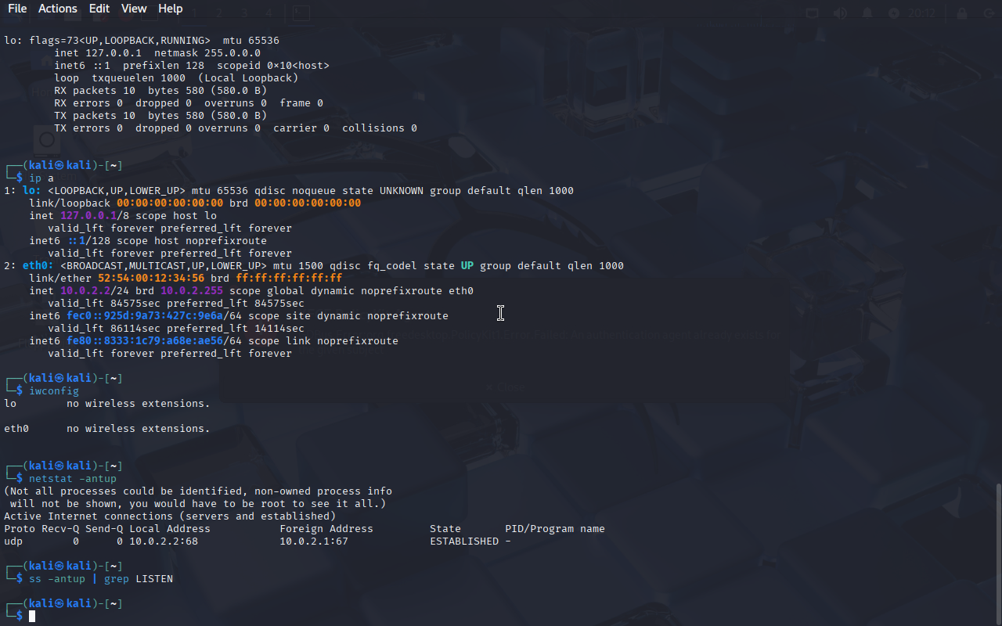This screenshot has width=1002, height=626.
Task: Click IPv6 address fec0::925d:9a73:427c:9e6a
Action: coord(145,316)
